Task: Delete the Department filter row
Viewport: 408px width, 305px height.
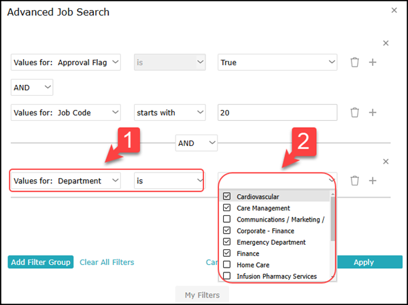Action: tap(354, 181)
